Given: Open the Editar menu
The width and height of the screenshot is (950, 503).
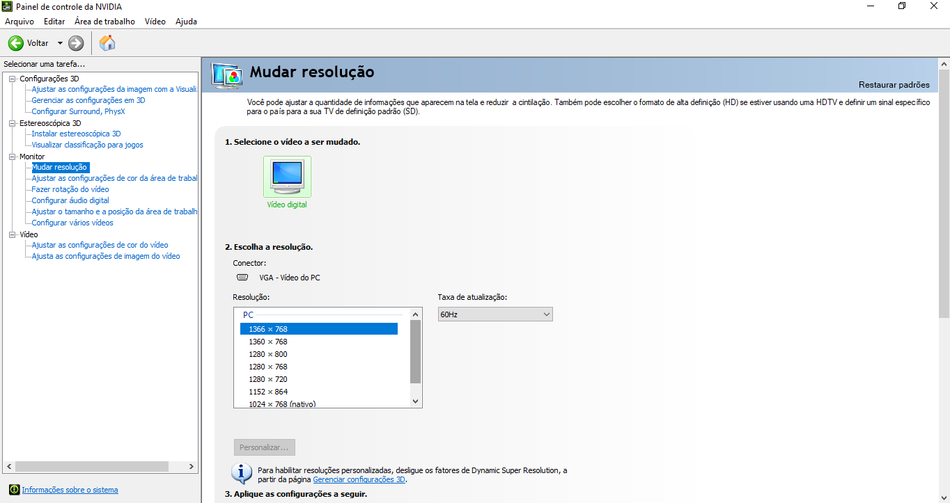Looking at the screenshot, I should pos(54,22).
